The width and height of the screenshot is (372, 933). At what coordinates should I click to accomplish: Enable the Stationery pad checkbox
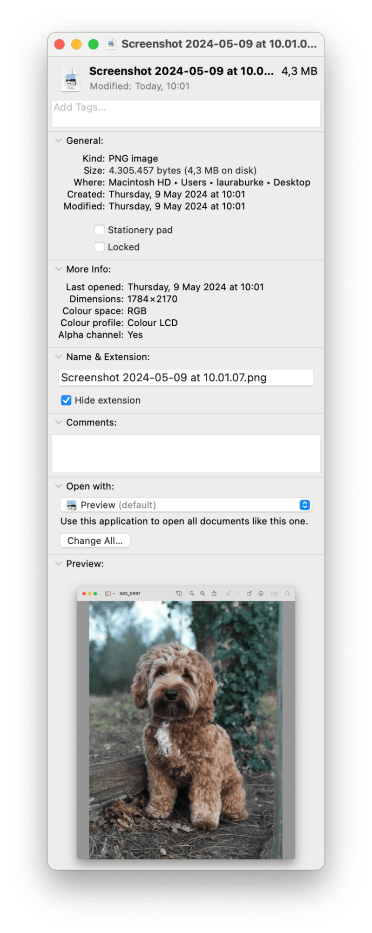point(99,230)
